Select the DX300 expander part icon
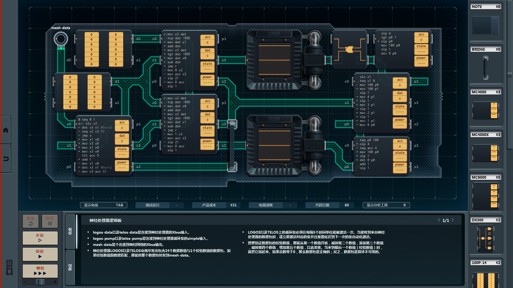Screen dimensions: 513x288 pos(485,238)
